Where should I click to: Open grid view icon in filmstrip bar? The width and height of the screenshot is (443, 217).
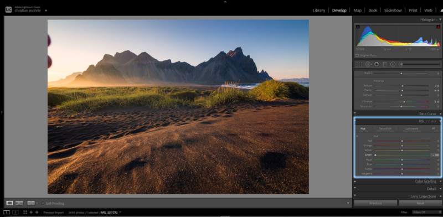pos(25,212)
